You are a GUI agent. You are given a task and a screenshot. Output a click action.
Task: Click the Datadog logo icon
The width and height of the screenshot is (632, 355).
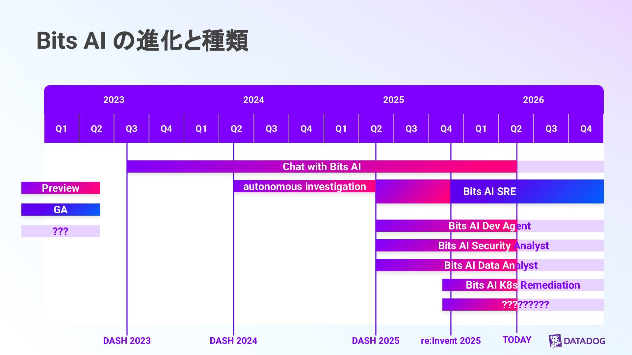pyautogui.click(x=555, y=341)
